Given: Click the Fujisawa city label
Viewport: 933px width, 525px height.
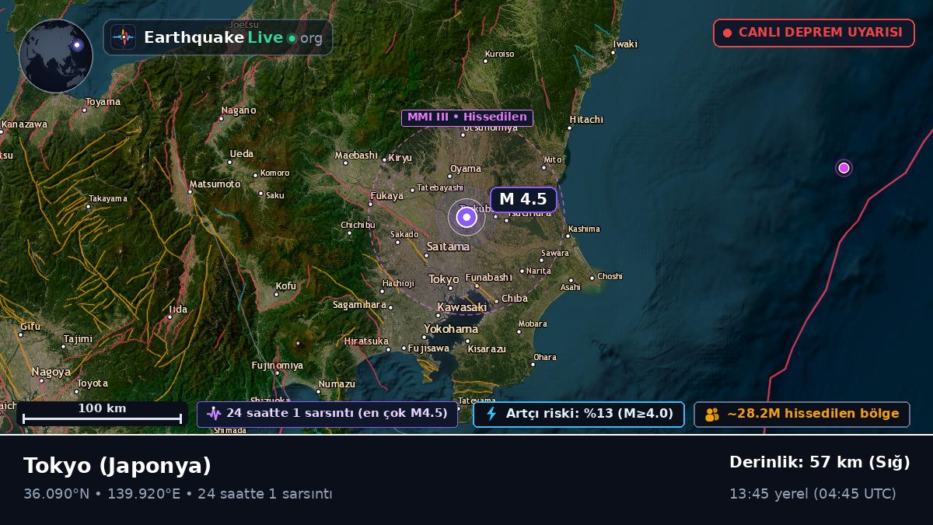Looking at the screenshot, I should [428, 348].
